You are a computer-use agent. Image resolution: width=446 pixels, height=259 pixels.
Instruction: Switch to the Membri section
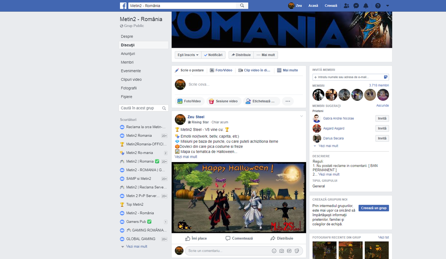click(x=127, y=62)
